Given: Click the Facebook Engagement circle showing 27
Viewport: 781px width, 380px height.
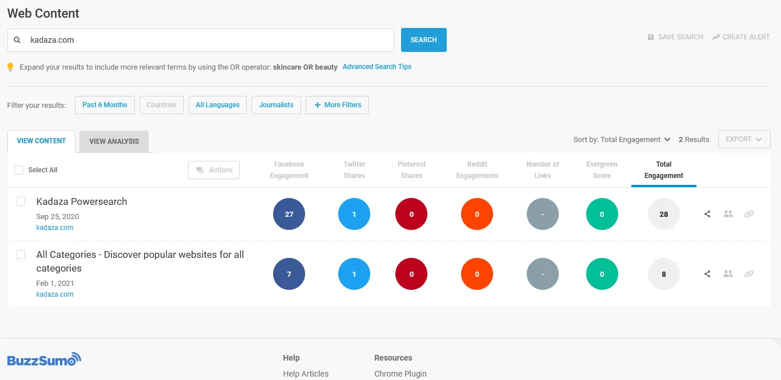Looking at the screenshot, I should point(289,215).
